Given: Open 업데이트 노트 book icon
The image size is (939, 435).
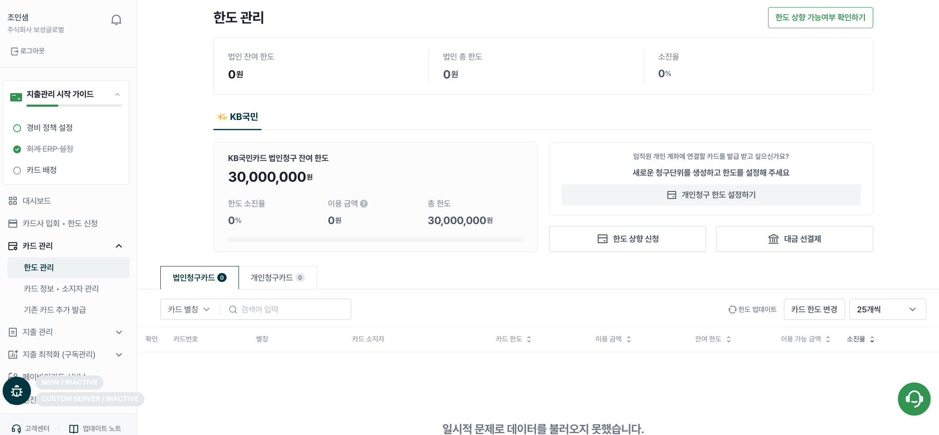Looking at the screenshot, I should [74, 429].
